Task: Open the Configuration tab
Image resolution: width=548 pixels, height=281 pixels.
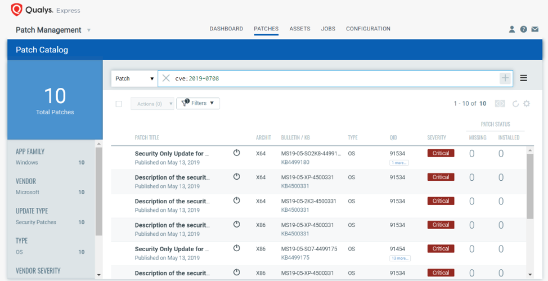Action: coord(368,29)
